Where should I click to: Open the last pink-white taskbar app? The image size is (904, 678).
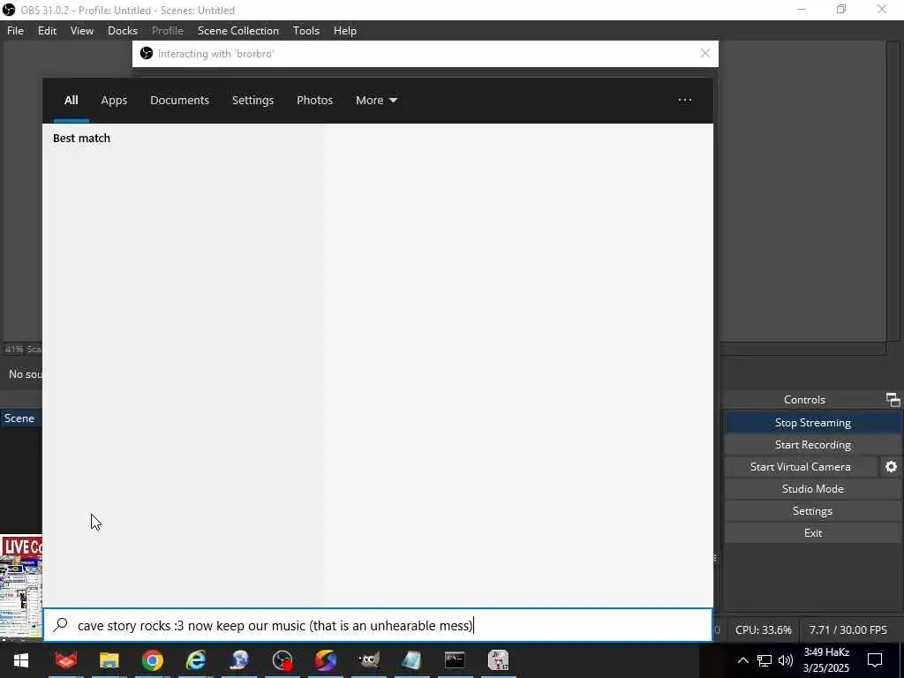click(x=498, y=660)
